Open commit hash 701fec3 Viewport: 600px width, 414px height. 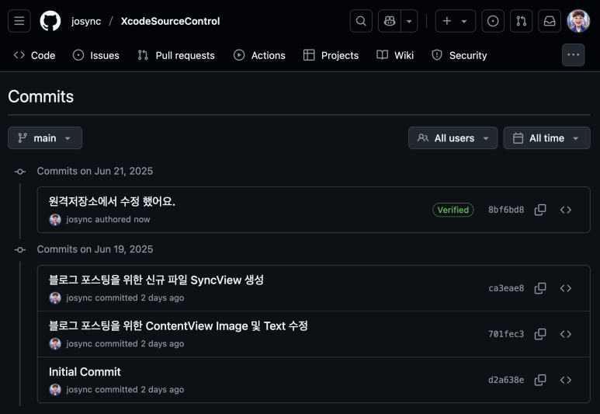506,334
